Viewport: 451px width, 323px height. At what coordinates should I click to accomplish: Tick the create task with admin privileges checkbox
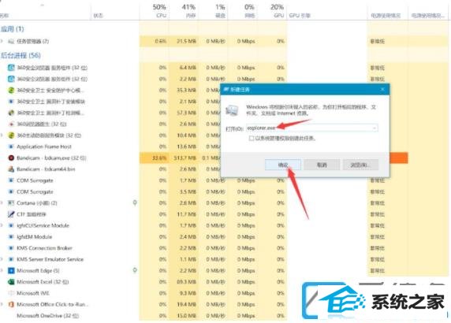click(x=251, y=139)
